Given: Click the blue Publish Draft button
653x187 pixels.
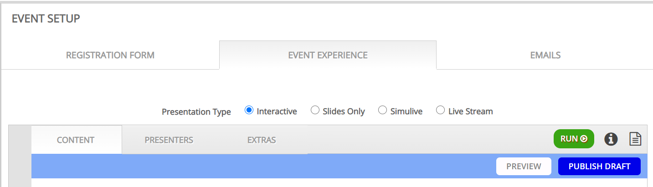Looking at the screenshot, I should (599, 167).
